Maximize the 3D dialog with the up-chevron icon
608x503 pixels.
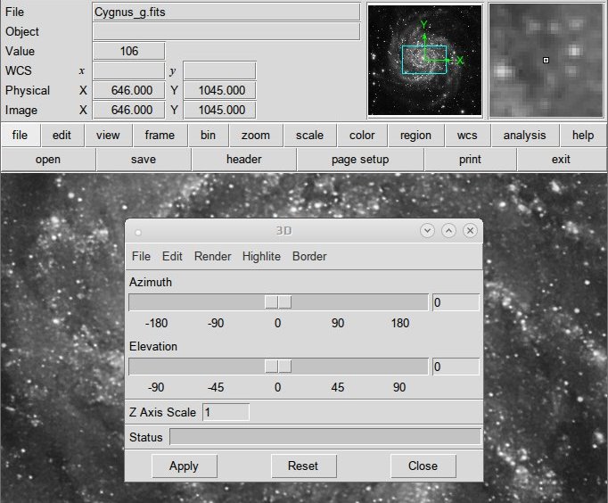(448, 231)
